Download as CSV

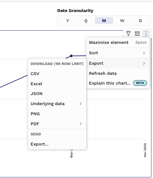57,74
